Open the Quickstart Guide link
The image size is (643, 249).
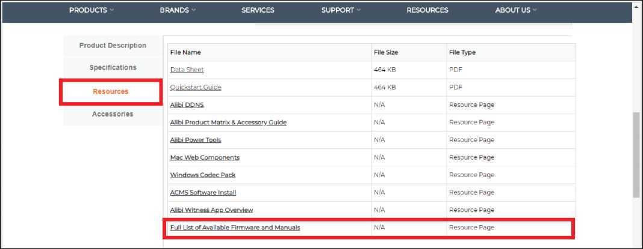point(196,88)
